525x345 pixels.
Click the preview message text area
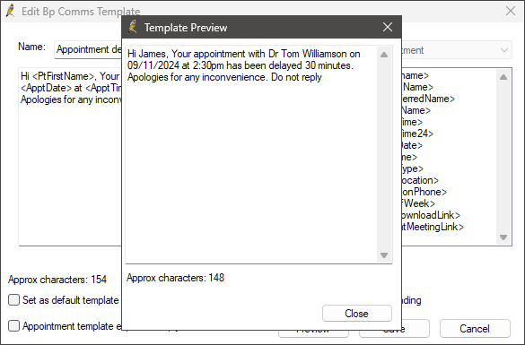click(x=251, y=154)
